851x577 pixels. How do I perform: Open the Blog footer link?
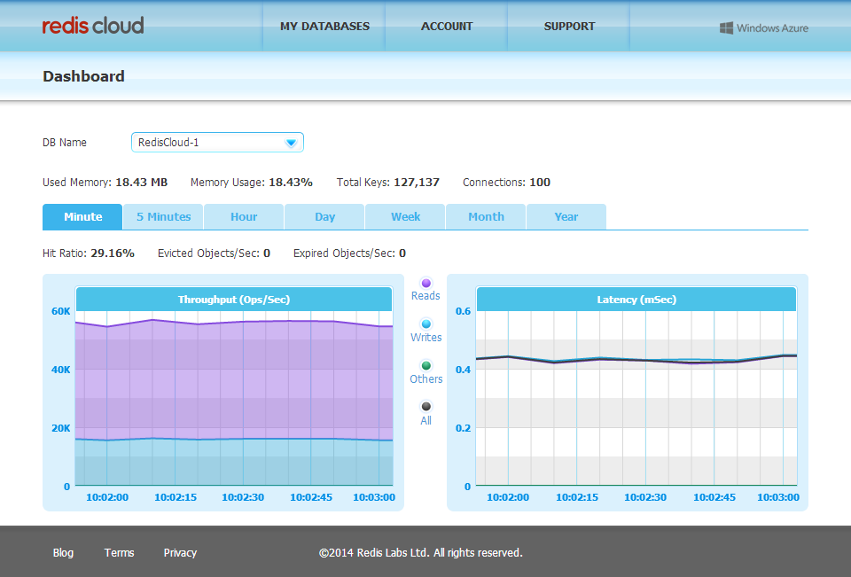coord(63,552)
